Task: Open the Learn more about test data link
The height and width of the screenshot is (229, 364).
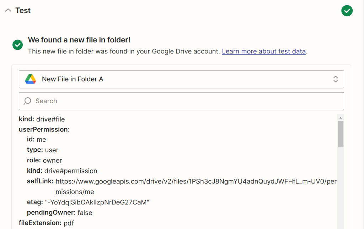Action: [x=264, y=51]
